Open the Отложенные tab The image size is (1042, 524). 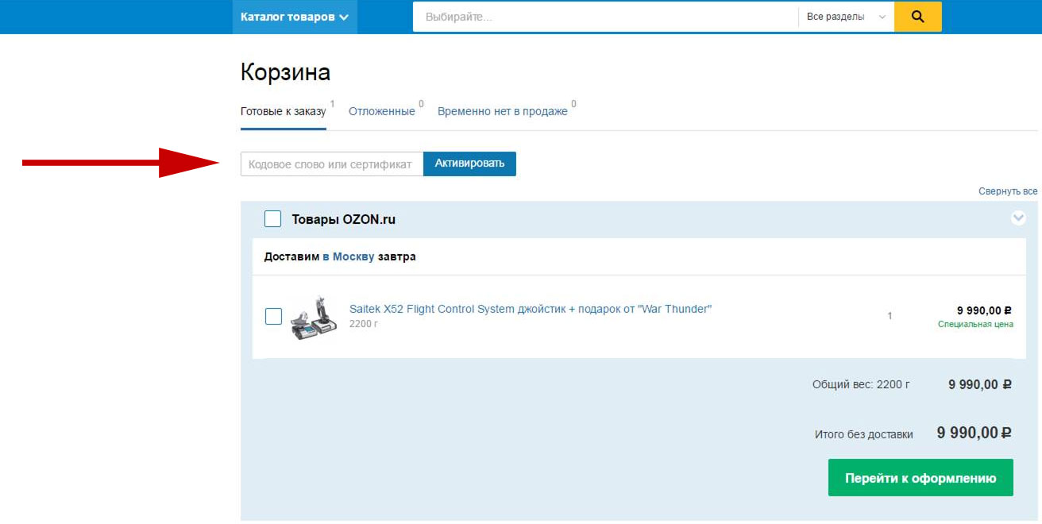[x=381, y=112]
